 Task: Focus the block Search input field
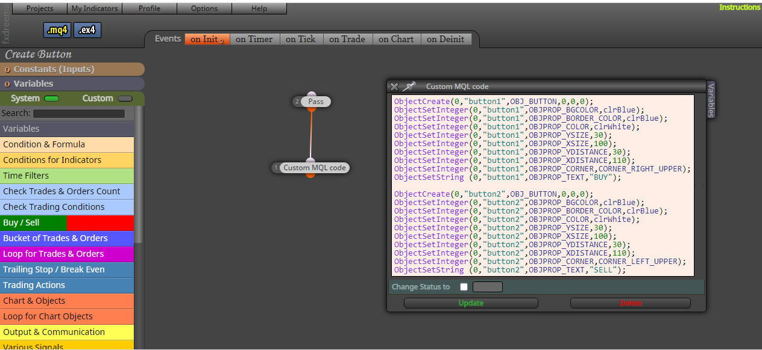(79, 113)
